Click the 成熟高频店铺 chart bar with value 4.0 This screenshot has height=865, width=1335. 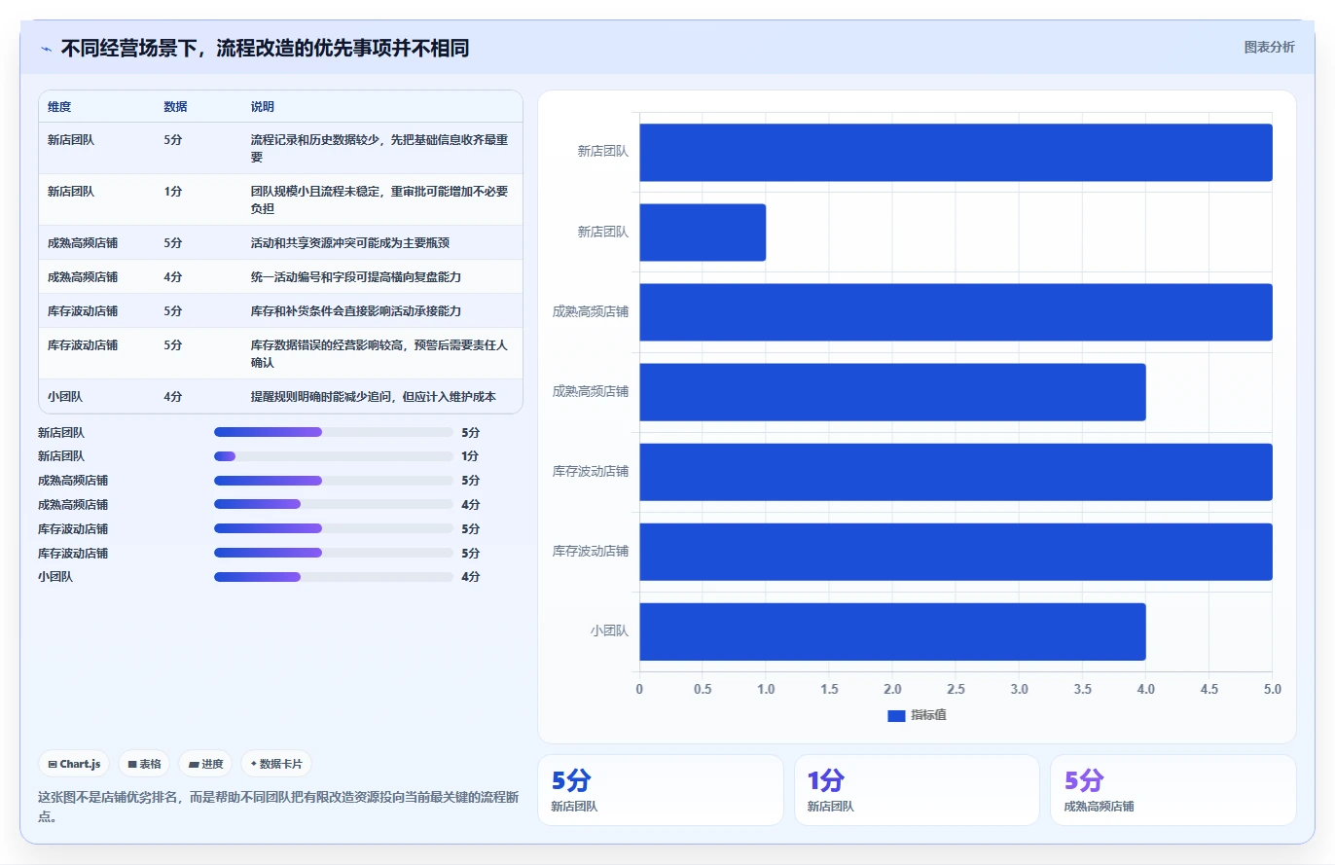click(892, 392)
